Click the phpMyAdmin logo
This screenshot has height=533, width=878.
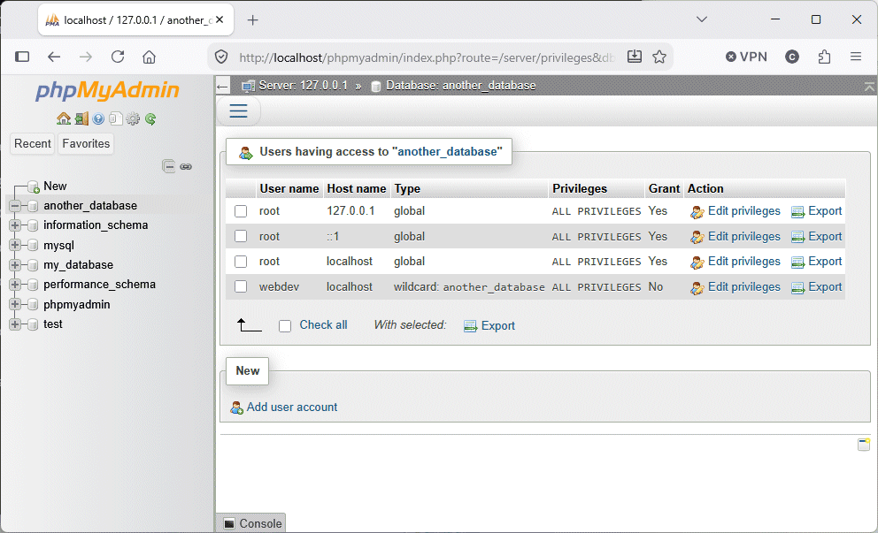107,90
